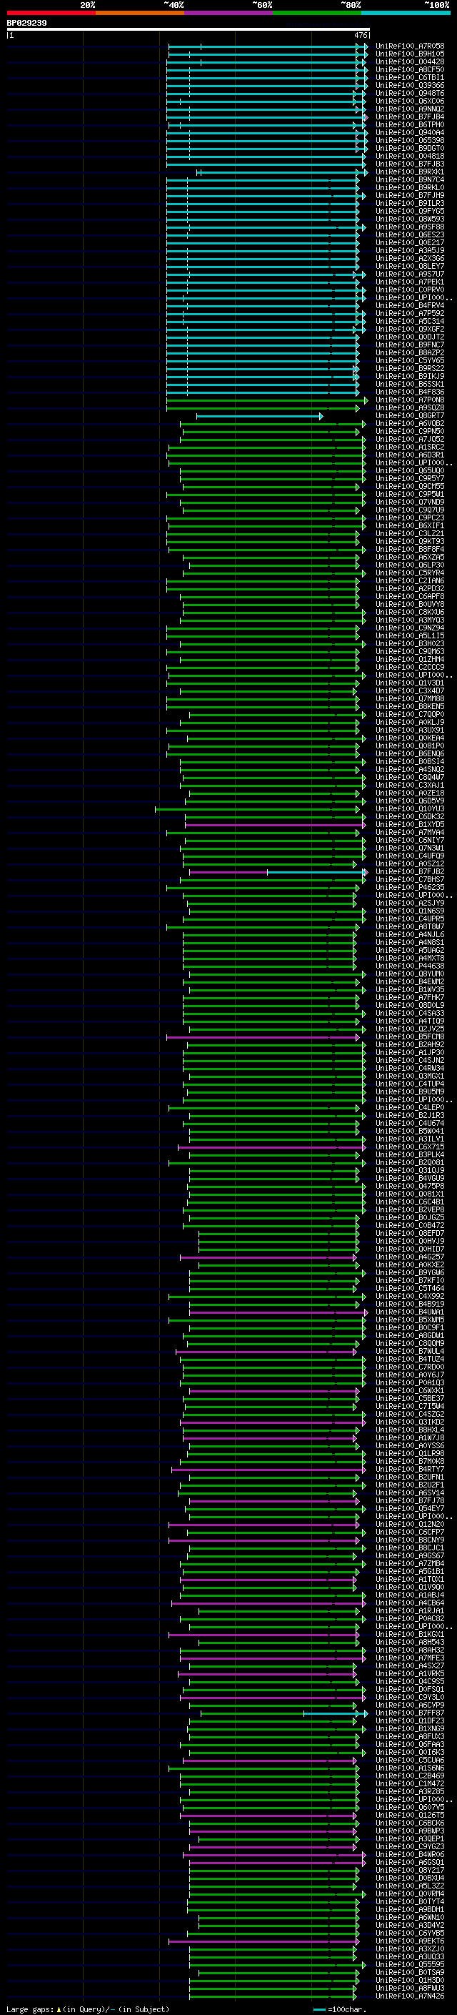The image size is (457, 2015).
Task: Select UniRef100_D0FSQ1 entry
Action: point(410,1690)
